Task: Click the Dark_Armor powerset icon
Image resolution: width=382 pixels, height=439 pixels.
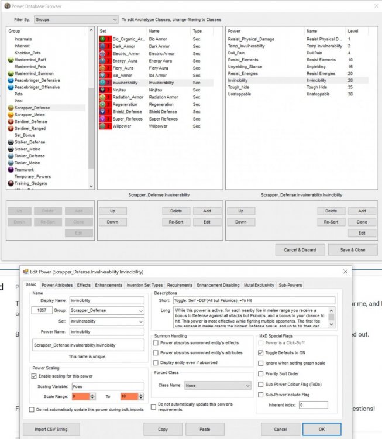Action: (x=102, y=46)
